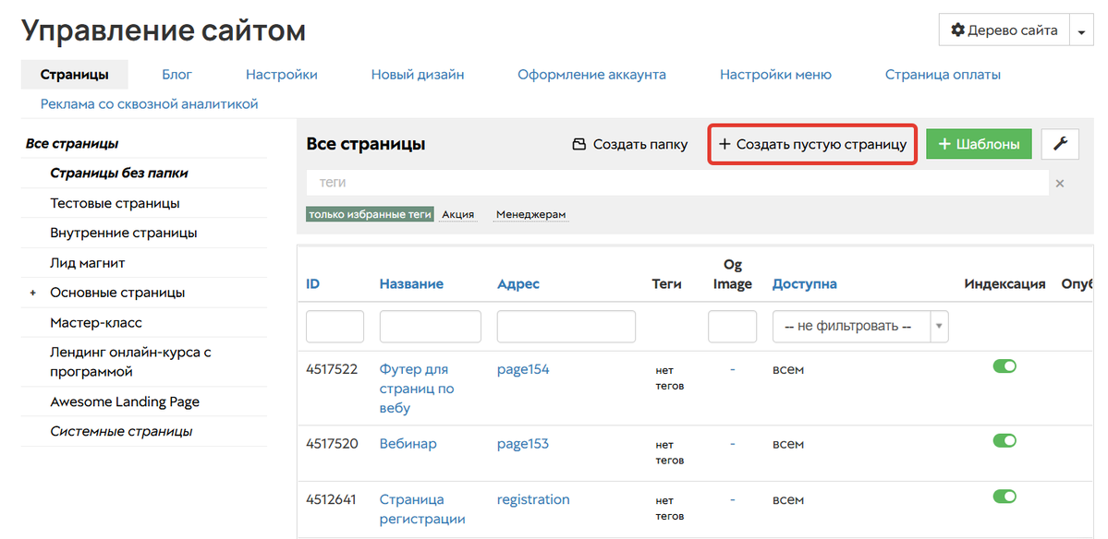Click the ID filter input

(335, 327)
